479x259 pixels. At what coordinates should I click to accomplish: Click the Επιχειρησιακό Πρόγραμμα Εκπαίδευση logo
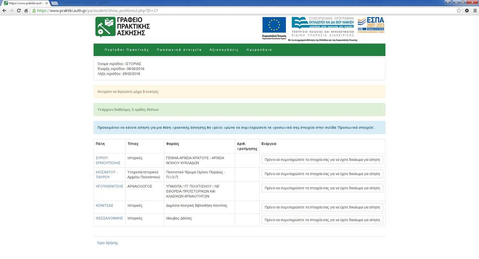click(x=323, y=27)
